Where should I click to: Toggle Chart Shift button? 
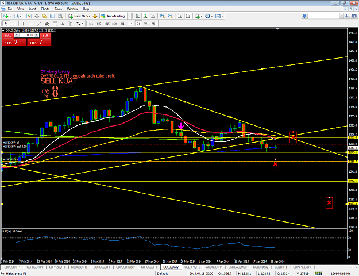point(188,16)
